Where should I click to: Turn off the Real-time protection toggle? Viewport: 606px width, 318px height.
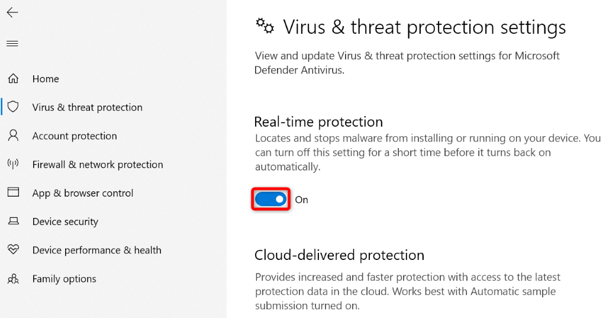coord(271,200)
